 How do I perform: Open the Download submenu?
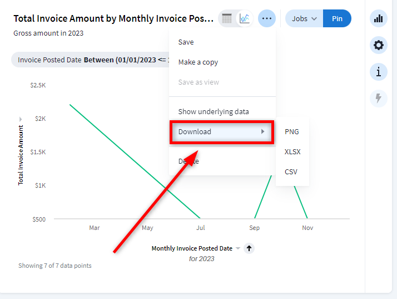221,132
